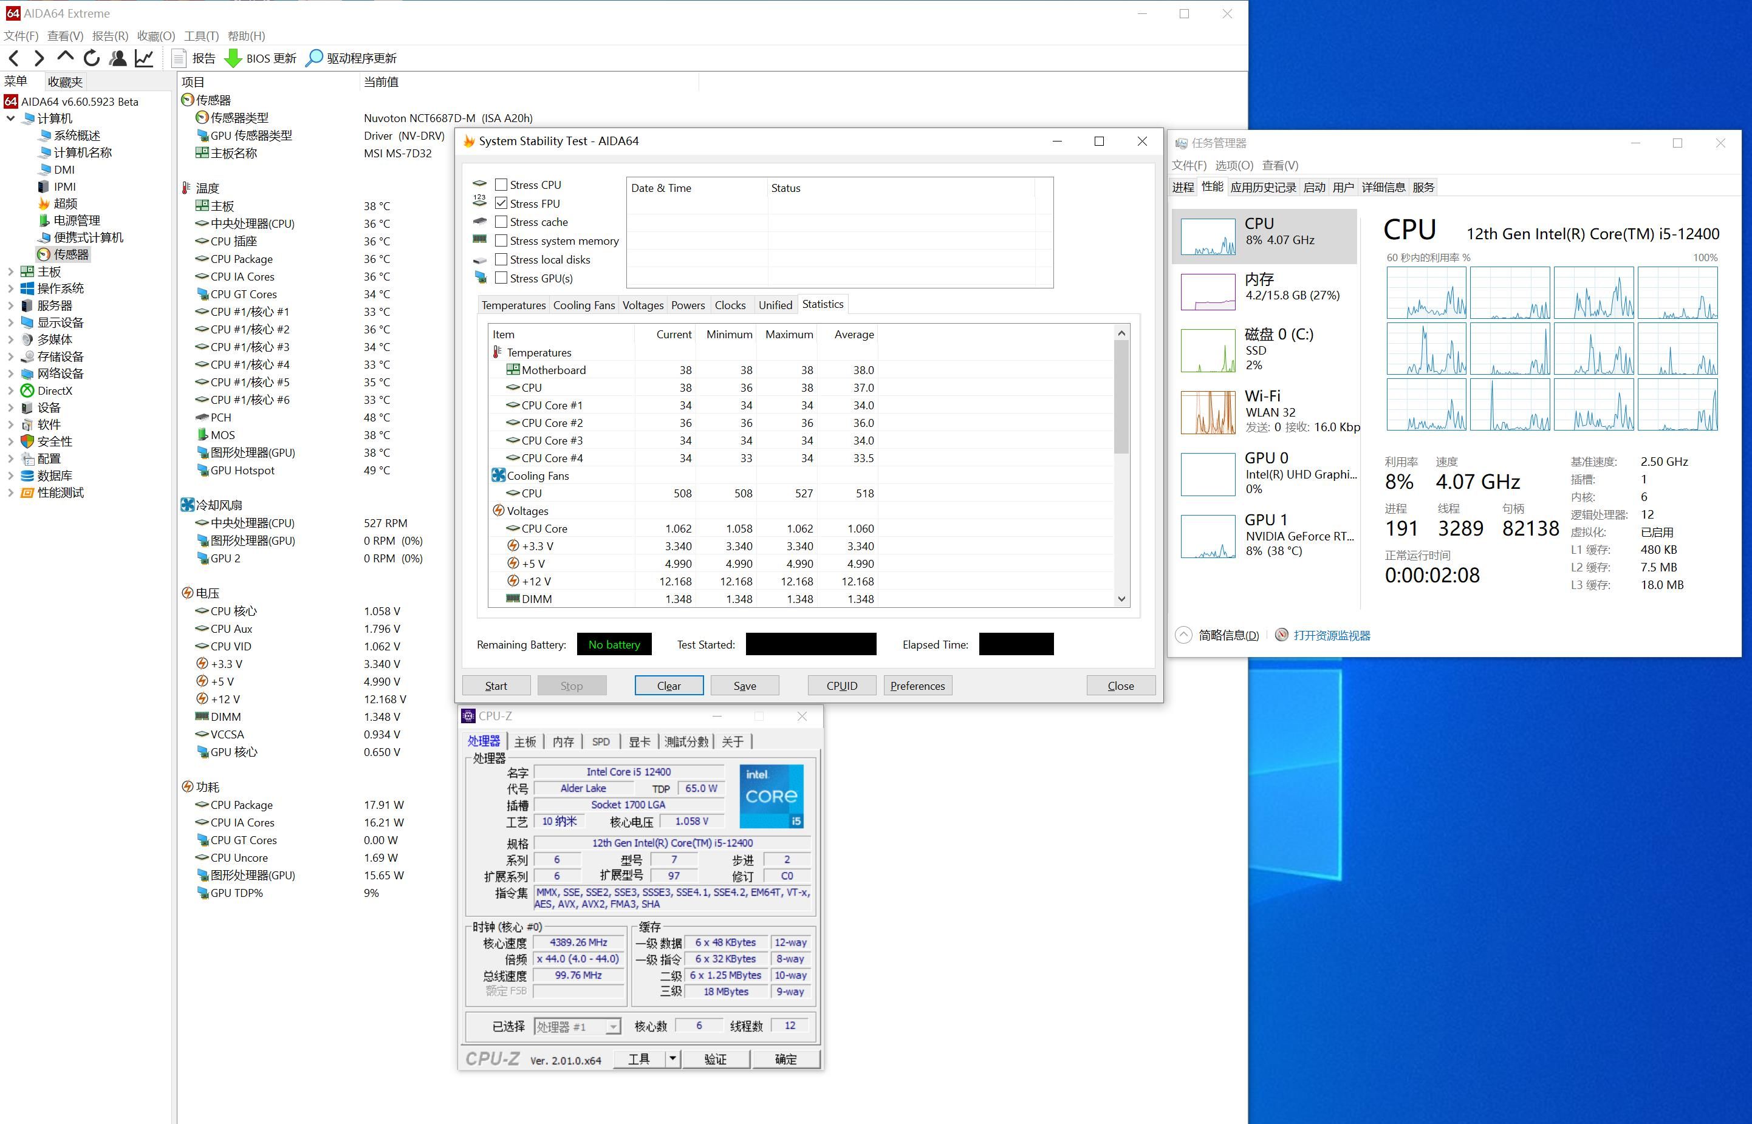Click the up arrow navigation icon
This screenshot has height=1124, width=1752.
coord(65,57)
